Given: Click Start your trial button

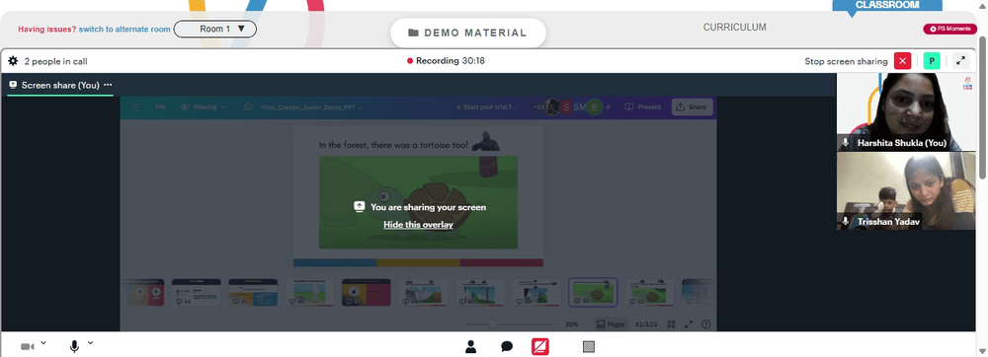Looking at the screenshot, I should pyautogui.click(x=486, y=107).
